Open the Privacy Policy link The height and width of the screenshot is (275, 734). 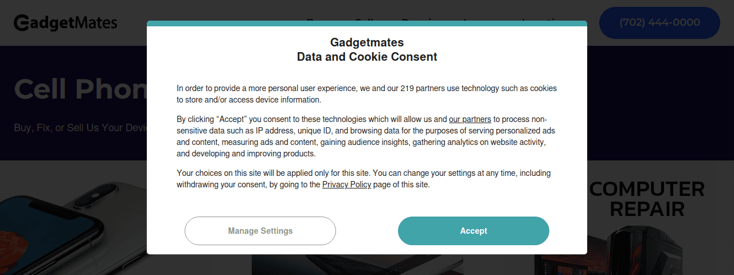point(346,184)
